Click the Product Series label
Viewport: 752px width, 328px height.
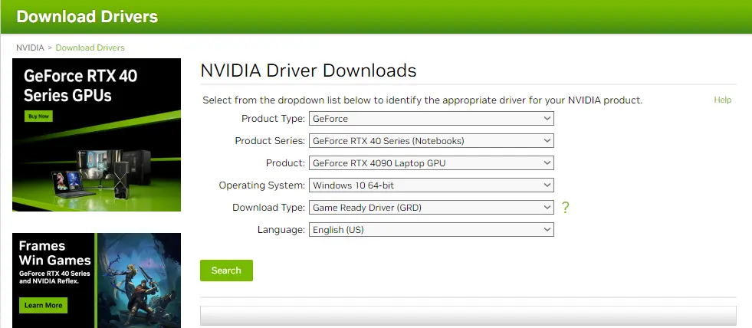click(270, 141)
